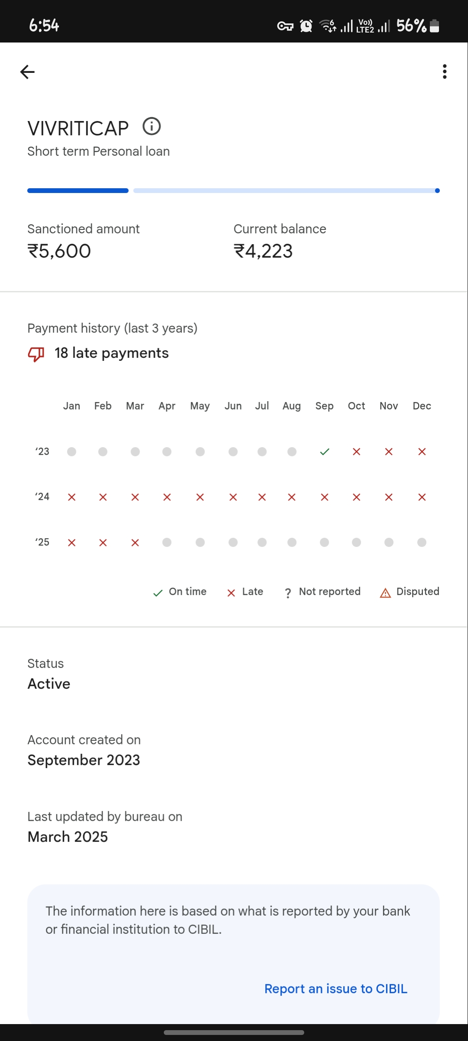Tap the late mark for March '25

point(135,543)
